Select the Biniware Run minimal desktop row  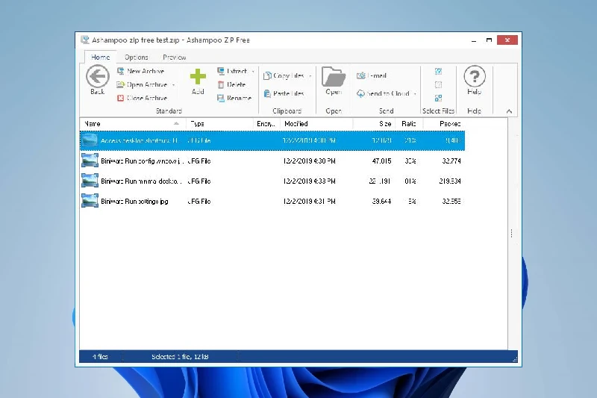[x=272, y=181]
